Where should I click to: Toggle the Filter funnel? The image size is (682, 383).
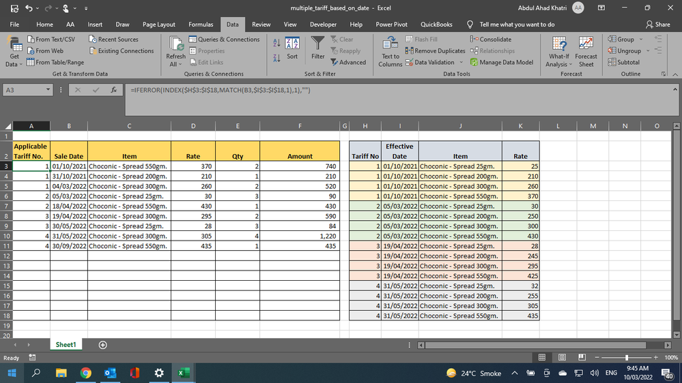click(x=318, y=48)
